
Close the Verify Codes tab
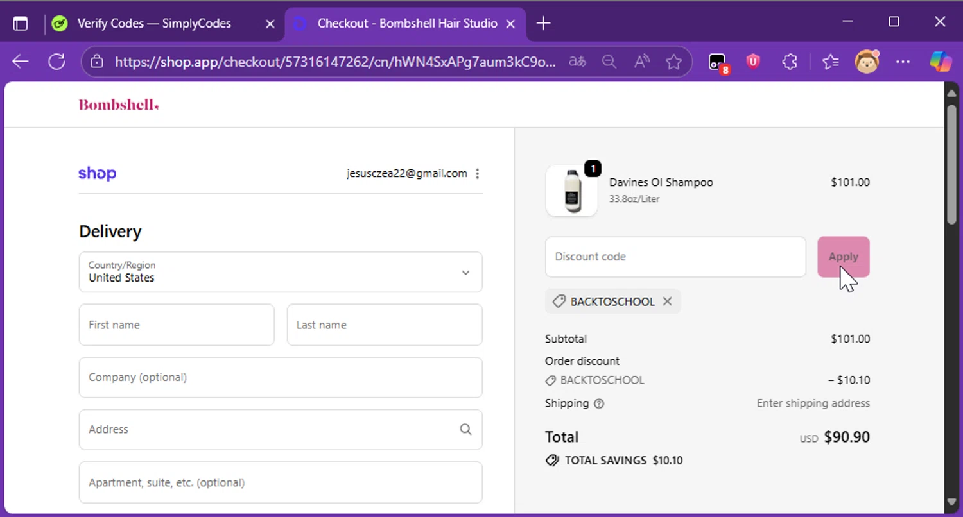pyautogui.click(x=270, y=24)
